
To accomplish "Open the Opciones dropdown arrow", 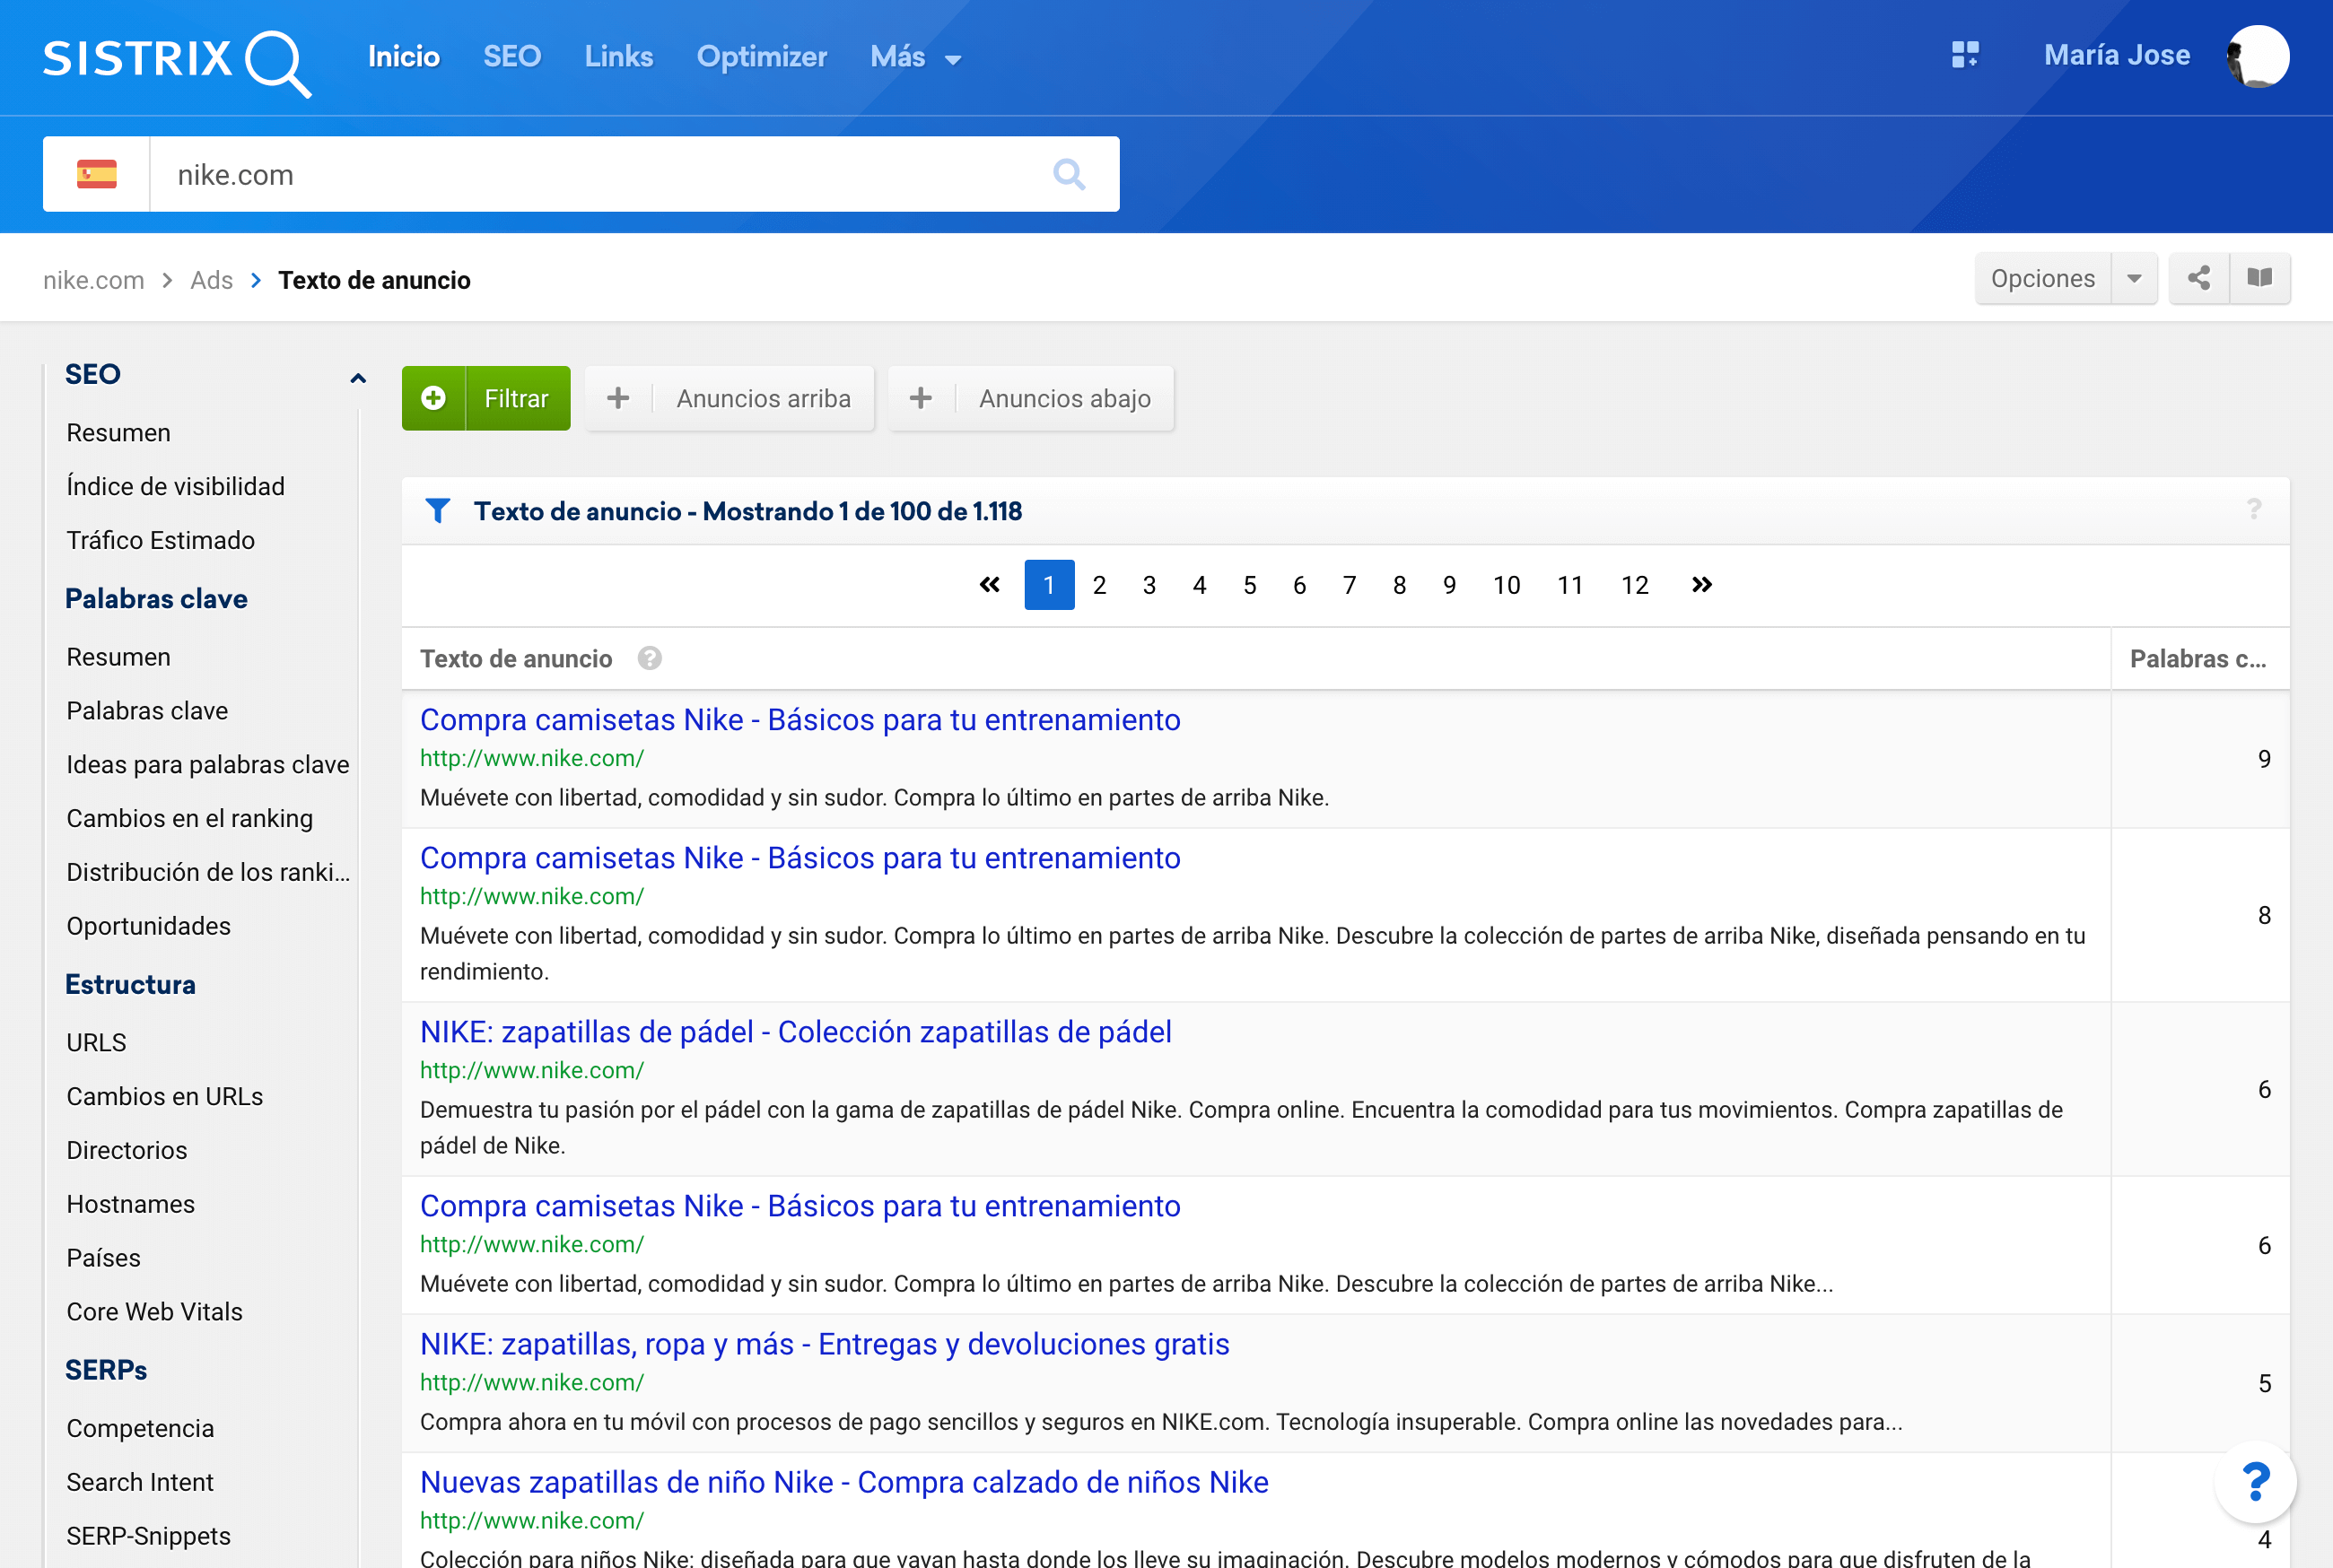I will [x=2133, y=278].
